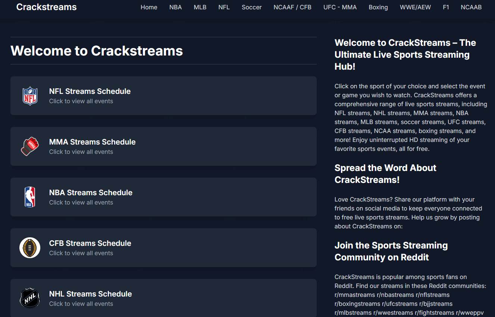Open the Crackstreams site logo link
Screen dimensions: 495x317
(47, 7)
